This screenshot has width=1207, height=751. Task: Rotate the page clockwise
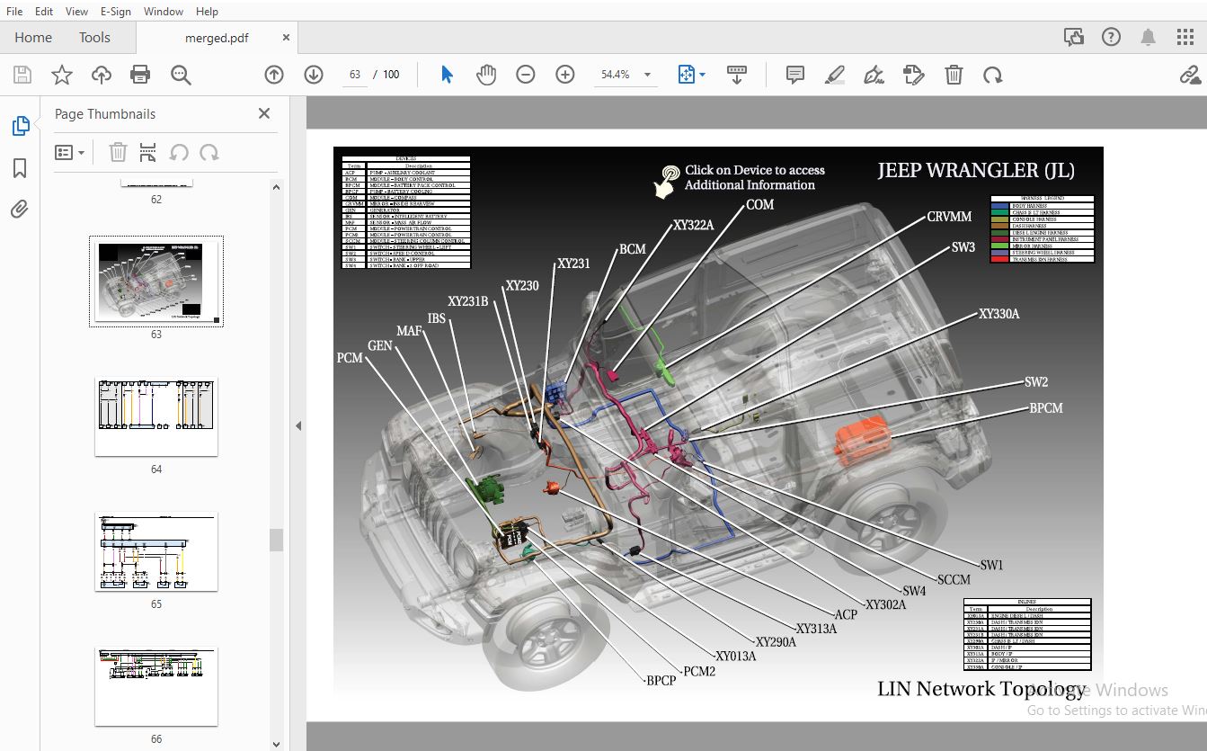click(x=992, y=75)
